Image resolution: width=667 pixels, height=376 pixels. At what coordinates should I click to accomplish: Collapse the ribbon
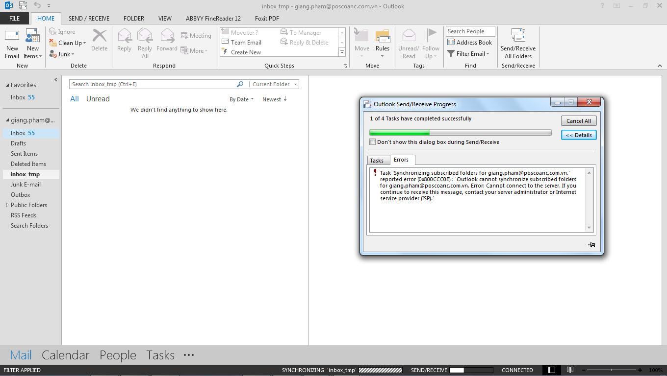pos(660,66)
